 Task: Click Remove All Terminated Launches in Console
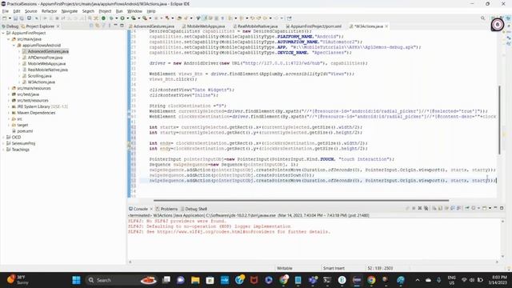[x=426, y=208]
